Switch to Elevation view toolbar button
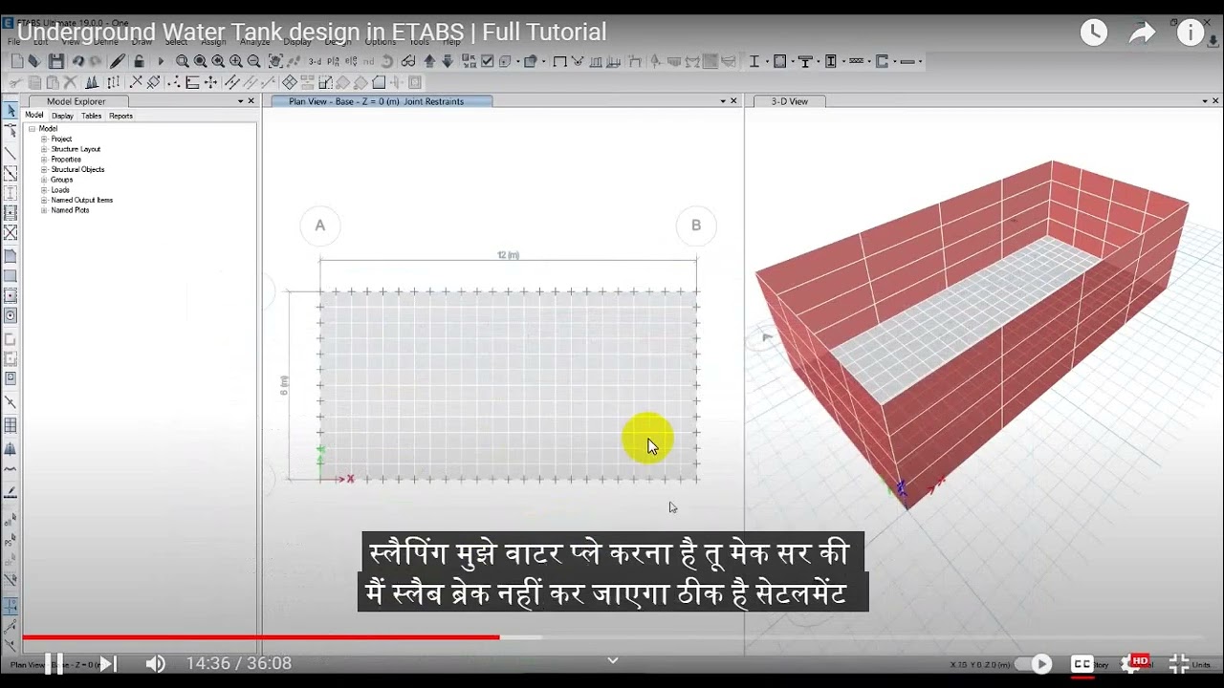This screenshot has height=688, width=1224. click(x=351, y=61)
